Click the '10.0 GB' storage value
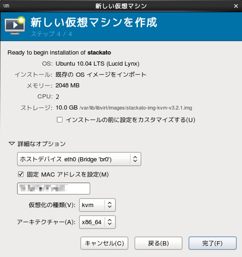This screenshot has width=242, height=257. (67, 107)
